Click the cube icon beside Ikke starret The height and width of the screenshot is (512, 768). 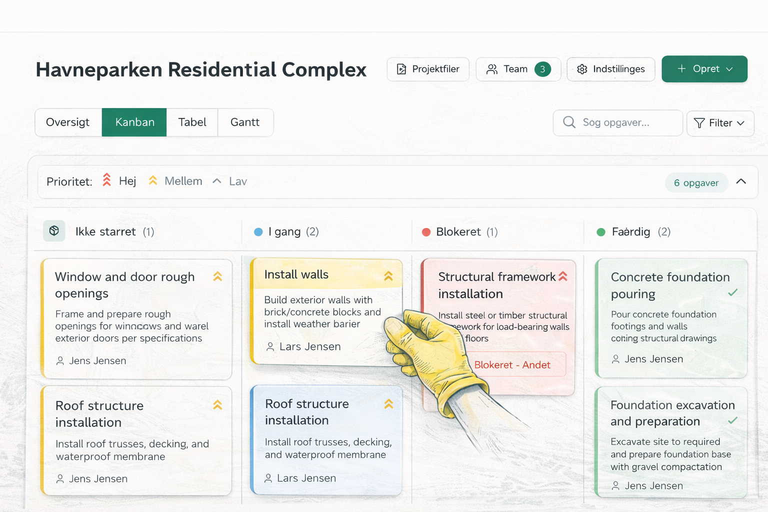click(54, 231)
